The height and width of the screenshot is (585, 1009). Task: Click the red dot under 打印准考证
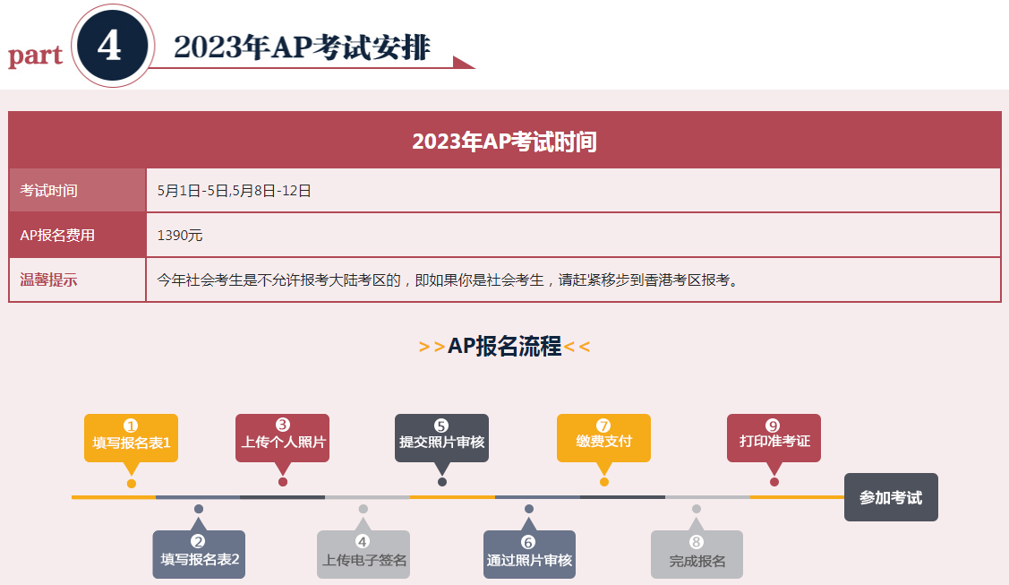(x=774, y=482)
